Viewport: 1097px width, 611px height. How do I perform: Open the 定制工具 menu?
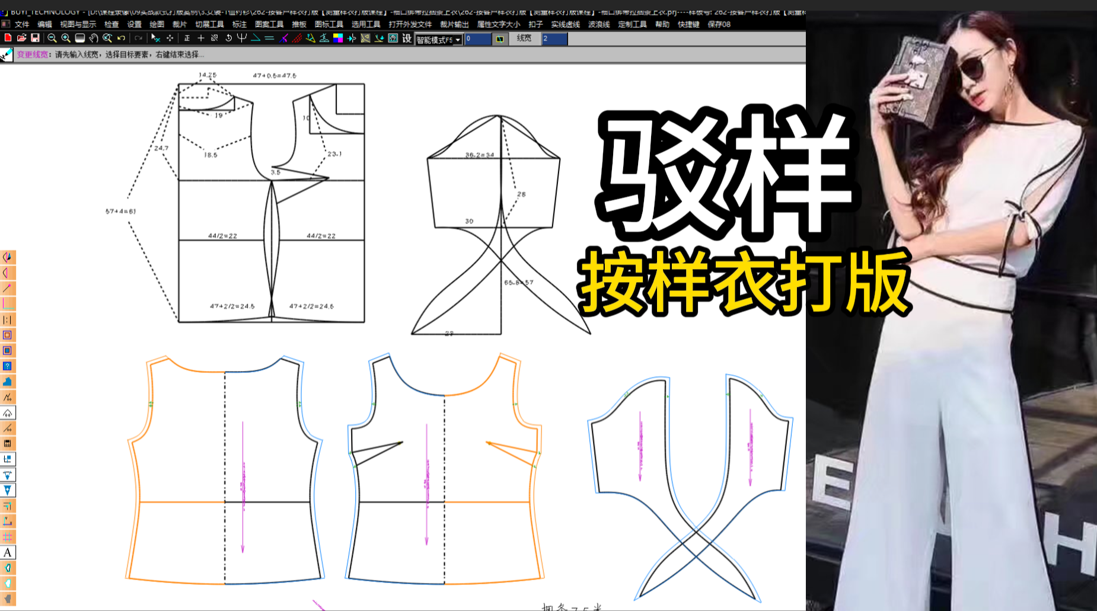[x=632, y=24]
